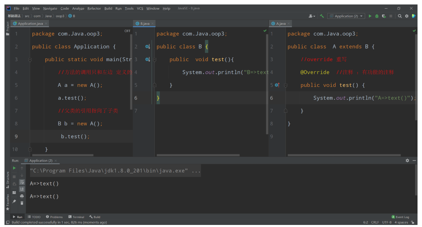Open the Problems tool window
Viewport: 422px width, 227px height.
[54, 217]
